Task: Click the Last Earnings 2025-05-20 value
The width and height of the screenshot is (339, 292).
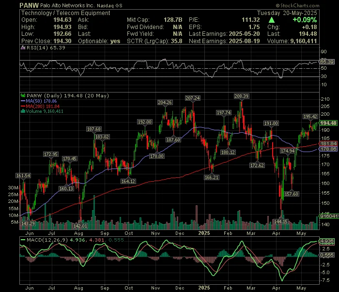Action: click(x=244, y=34)
